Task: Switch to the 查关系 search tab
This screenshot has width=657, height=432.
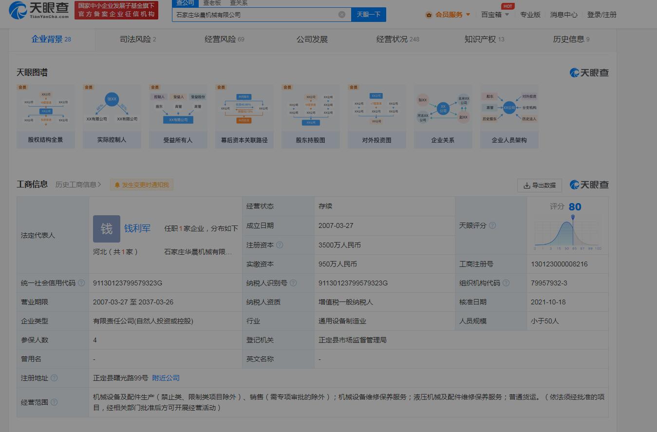Action: point(239,3)
